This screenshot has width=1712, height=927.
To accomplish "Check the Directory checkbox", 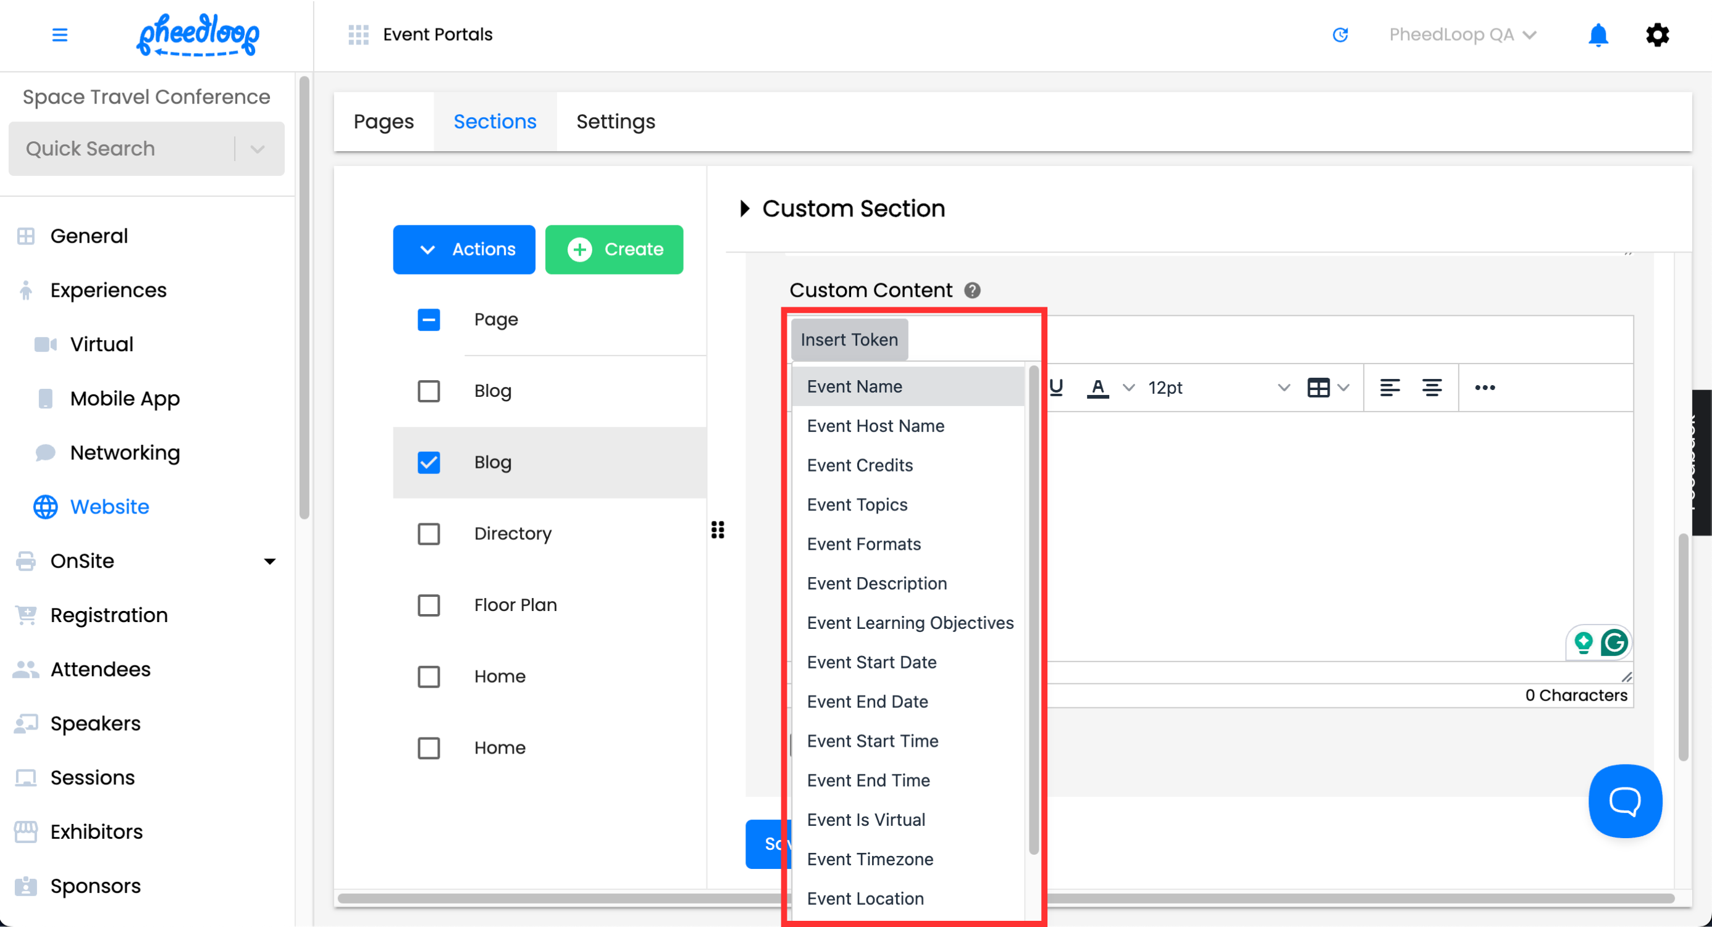I will point(429,534).
